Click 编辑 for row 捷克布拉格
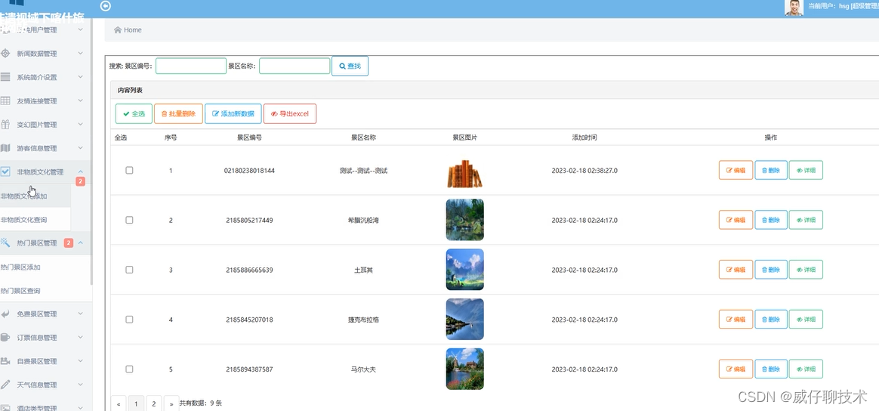879x411 pixels. point(736,320)
